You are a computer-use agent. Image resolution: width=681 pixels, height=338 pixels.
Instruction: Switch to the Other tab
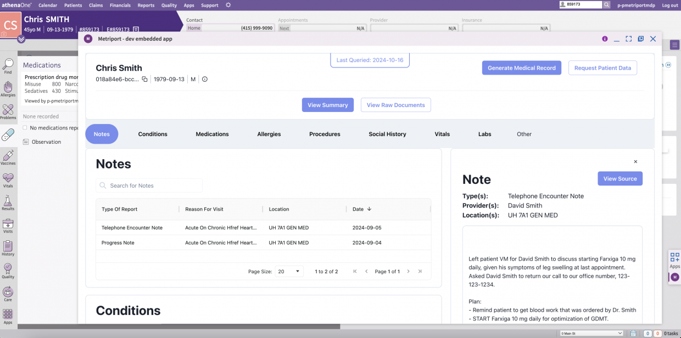pyautogui.click(x=524, y=134)
